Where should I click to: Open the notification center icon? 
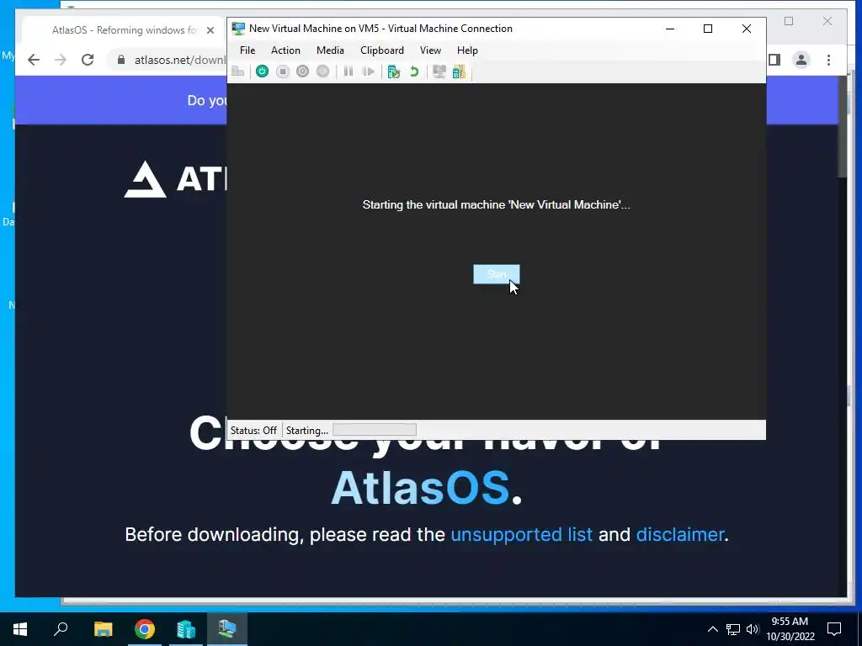(x=834, y=629)
